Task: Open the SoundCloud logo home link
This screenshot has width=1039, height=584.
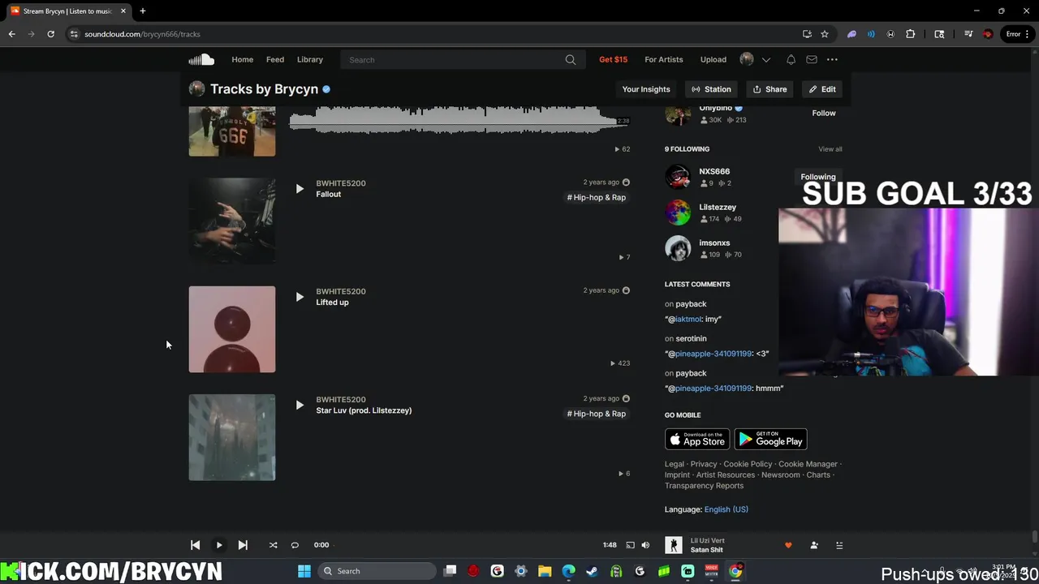Action: (x=201, y=59)
